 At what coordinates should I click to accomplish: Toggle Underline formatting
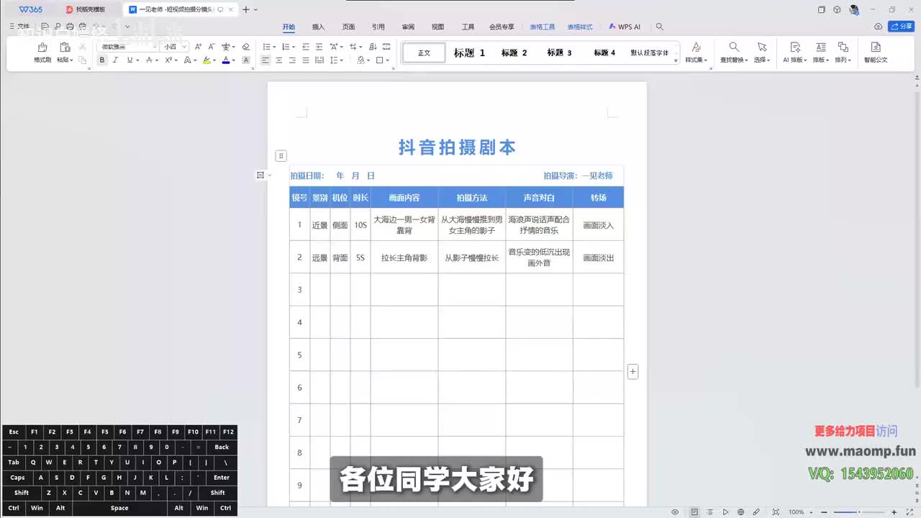coord(130,60)
